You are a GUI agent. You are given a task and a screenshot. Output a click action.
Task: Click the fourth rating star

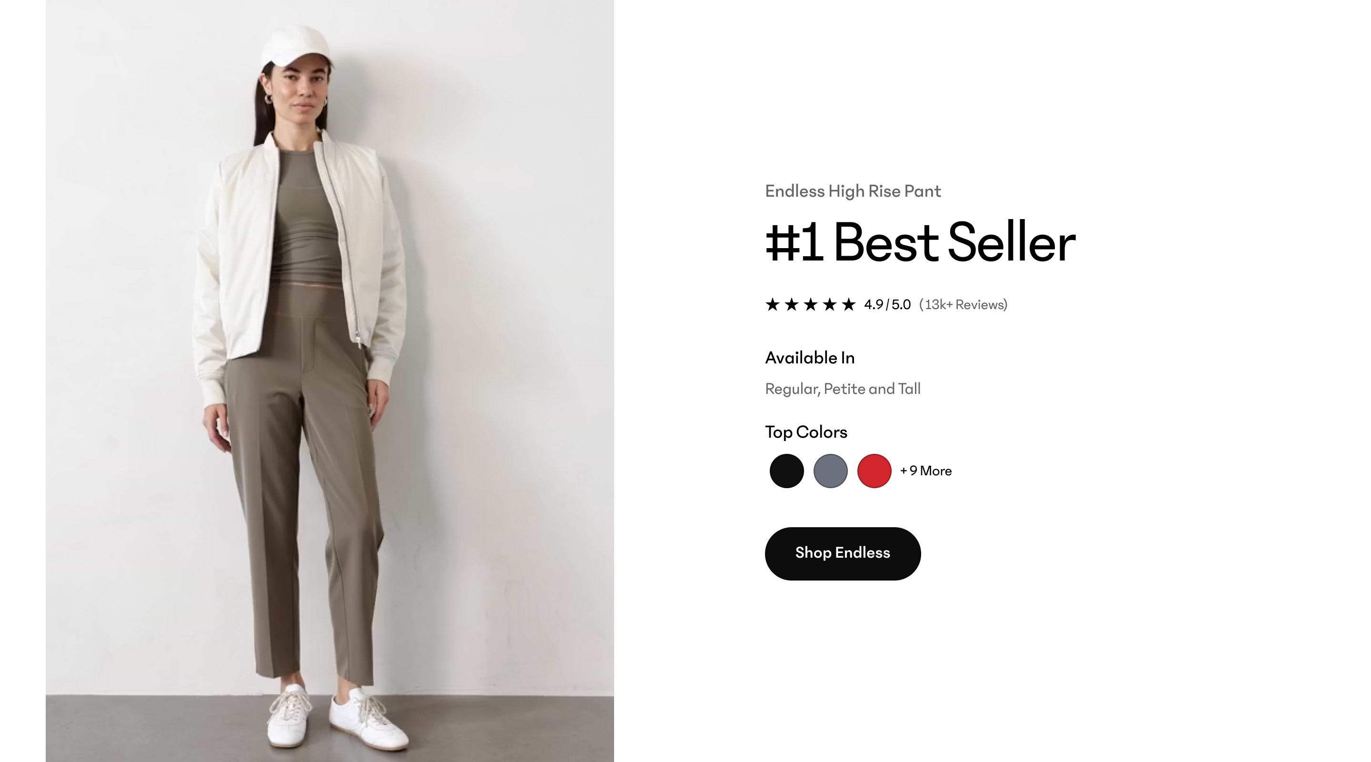831,305
